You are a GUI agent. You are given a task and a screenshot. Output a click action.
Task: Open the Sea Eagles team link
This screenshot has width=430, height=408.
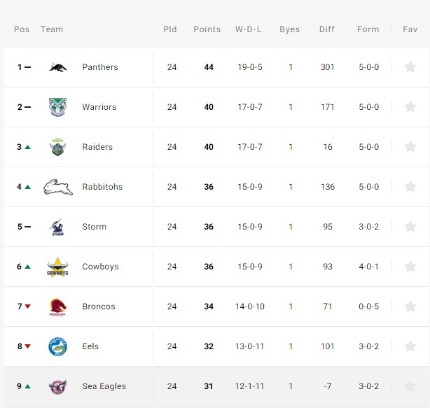point(104,386)
